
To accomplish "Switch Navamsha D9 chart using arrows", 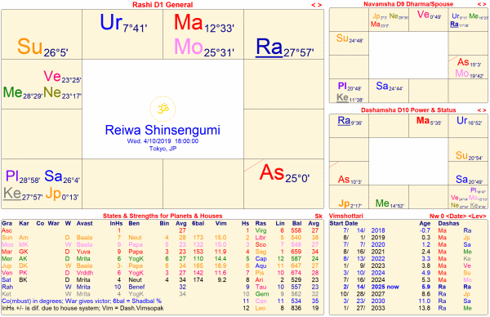I will (x=482, y=4).
